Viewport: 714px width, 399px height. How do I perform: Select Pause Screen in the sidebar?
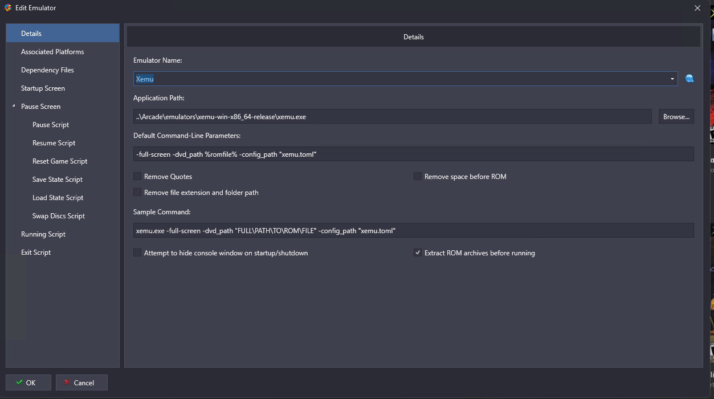tap(63, 107)
